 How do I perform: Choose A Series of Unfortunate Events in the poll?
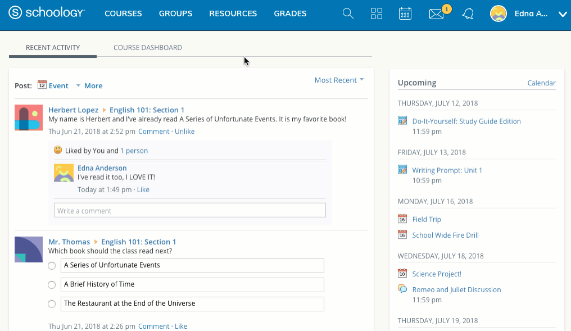(x=51, y=266)
